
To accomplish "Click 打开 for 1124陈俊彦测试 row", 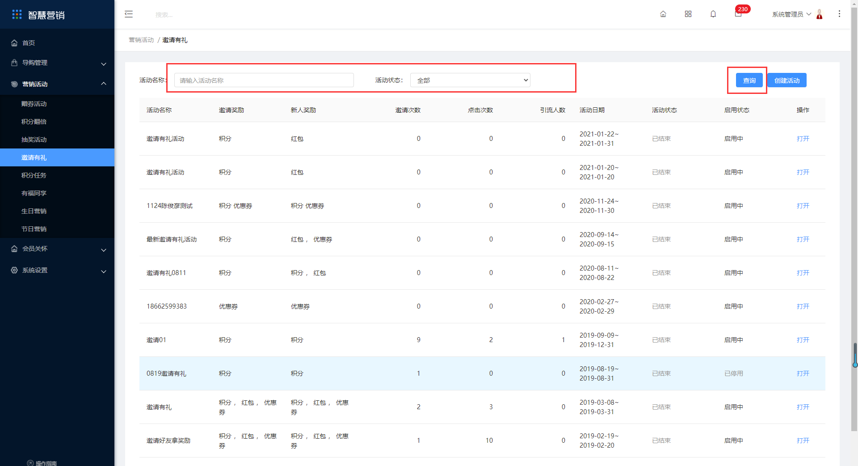I will 803,206.
